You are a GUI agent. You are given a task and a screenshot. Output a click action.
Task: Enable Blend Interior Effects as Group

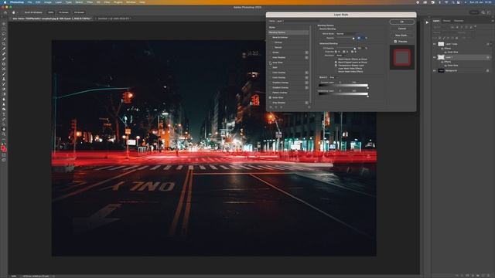point(336,59)
